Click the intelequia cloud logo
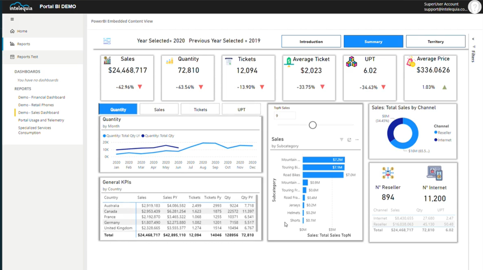This screenshot has height=270, width=483. pyautogui.click(x=21, y=7)
